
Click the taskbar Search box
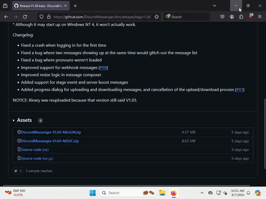tap(128, 193)
